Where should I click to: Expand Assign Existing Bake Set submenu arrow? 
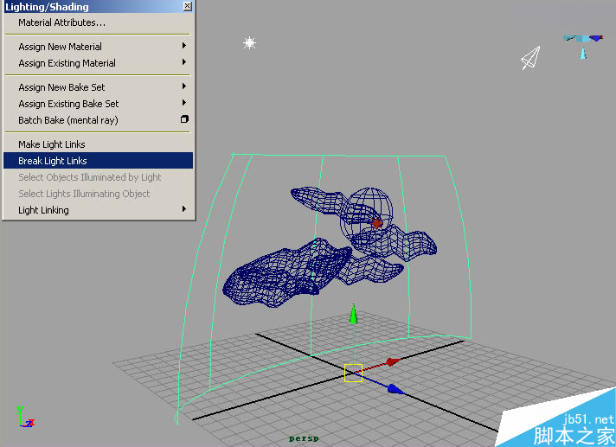tap(184, 103)
